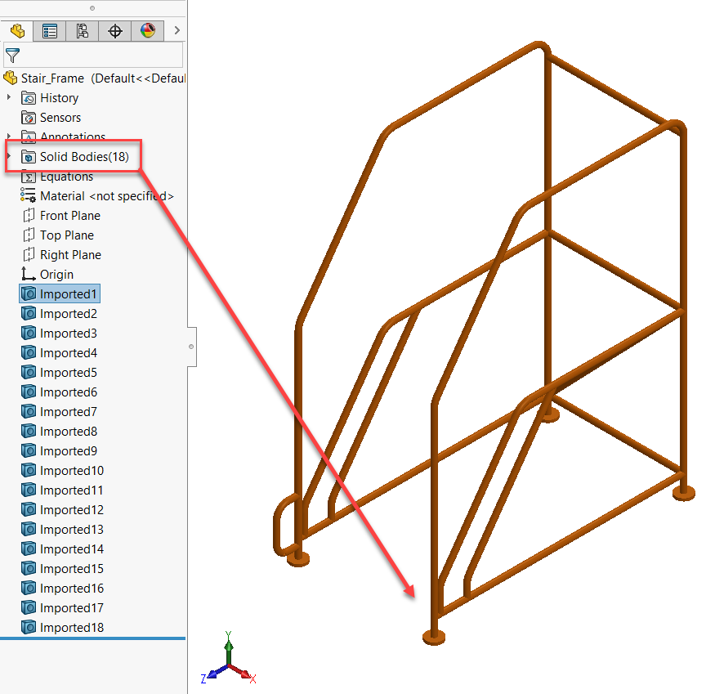715x694 pixels.
Task: Select the Solid Bodies(18) folder icon
Action: pyautogui.click(x=29, y=157)
